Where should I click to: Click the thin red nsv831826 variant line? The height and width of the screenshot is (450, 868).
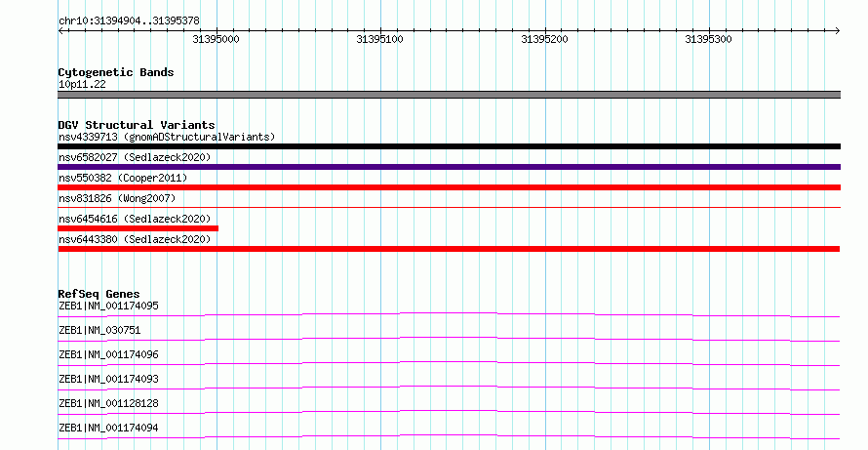[x=449, y=207]
